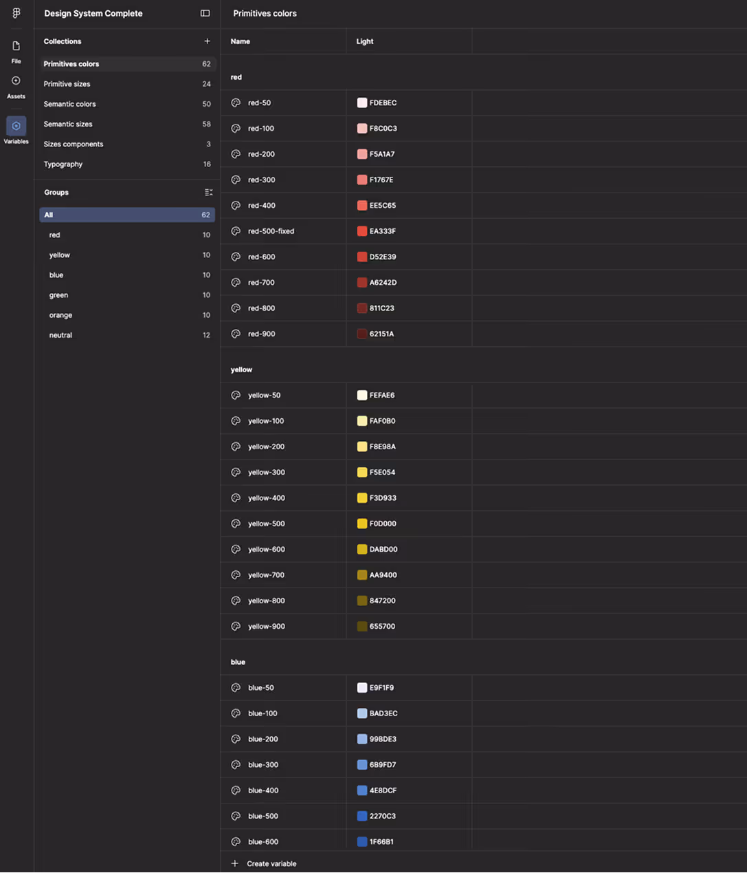The width and height of the screenshot is (747, 873).
Task: Add a new collection with plus icon
Action: pyautogui.click(x=207, y=41)
